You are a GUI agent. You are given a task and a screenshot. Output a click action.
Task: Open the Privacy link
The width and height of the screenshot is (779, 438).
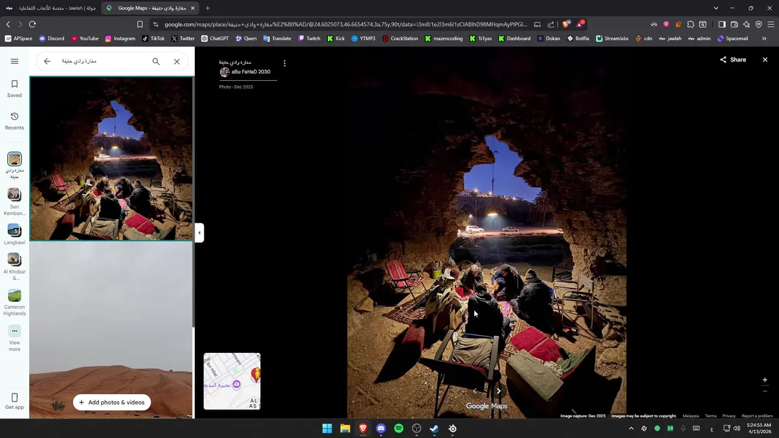pos(729,416)
